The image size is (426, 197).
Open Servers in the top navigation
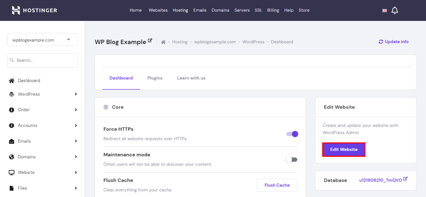242,10
